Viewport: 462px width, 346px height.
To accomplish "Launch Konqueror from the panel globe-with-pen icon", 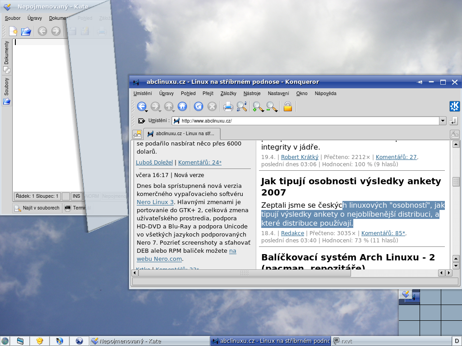I will pos(60,341).
